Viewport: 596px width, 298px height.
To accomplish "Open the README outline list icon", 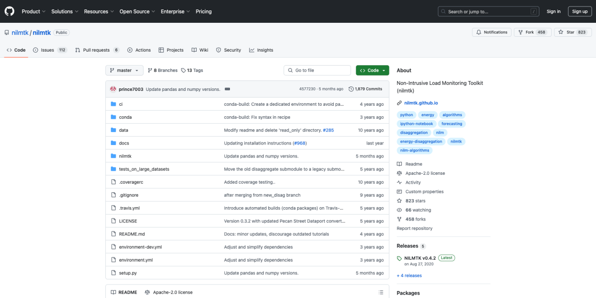I will point(381,293).
